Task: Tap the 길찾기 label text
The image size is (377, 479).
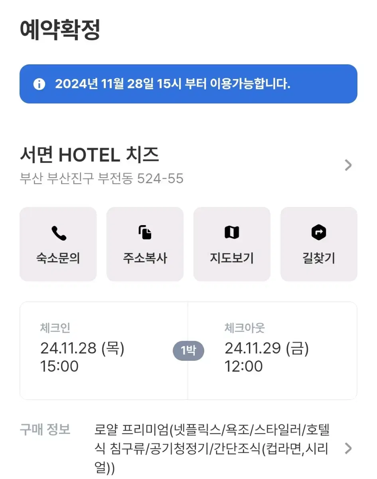Action: 319,258
